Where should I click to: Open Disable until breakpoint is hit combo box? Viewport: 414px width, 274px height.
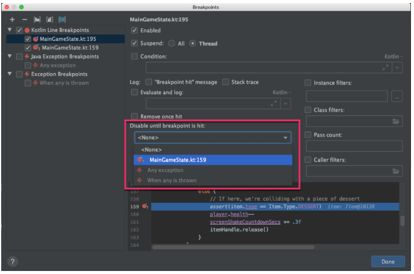[x=213, y=138]
